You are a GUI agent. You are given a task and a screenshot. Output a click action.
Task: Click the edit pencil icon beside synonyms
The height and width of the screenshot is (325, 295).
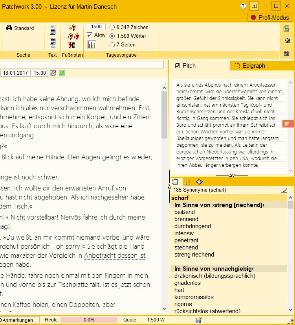click(284, 190)
